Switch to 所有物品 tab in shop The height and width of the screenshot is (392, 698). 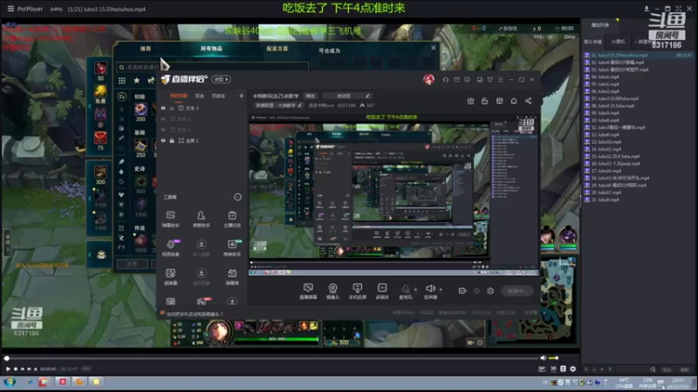[211, 49]
